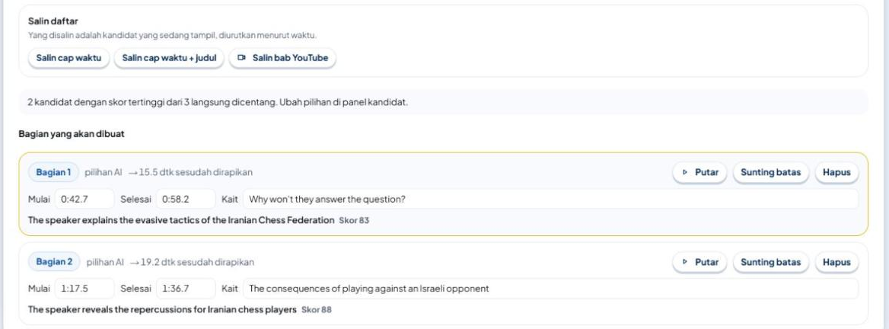The height and width of the screenshot is (329, 889).
Task: Click Kait field about Israeli opponent
Action: point(550,289)
